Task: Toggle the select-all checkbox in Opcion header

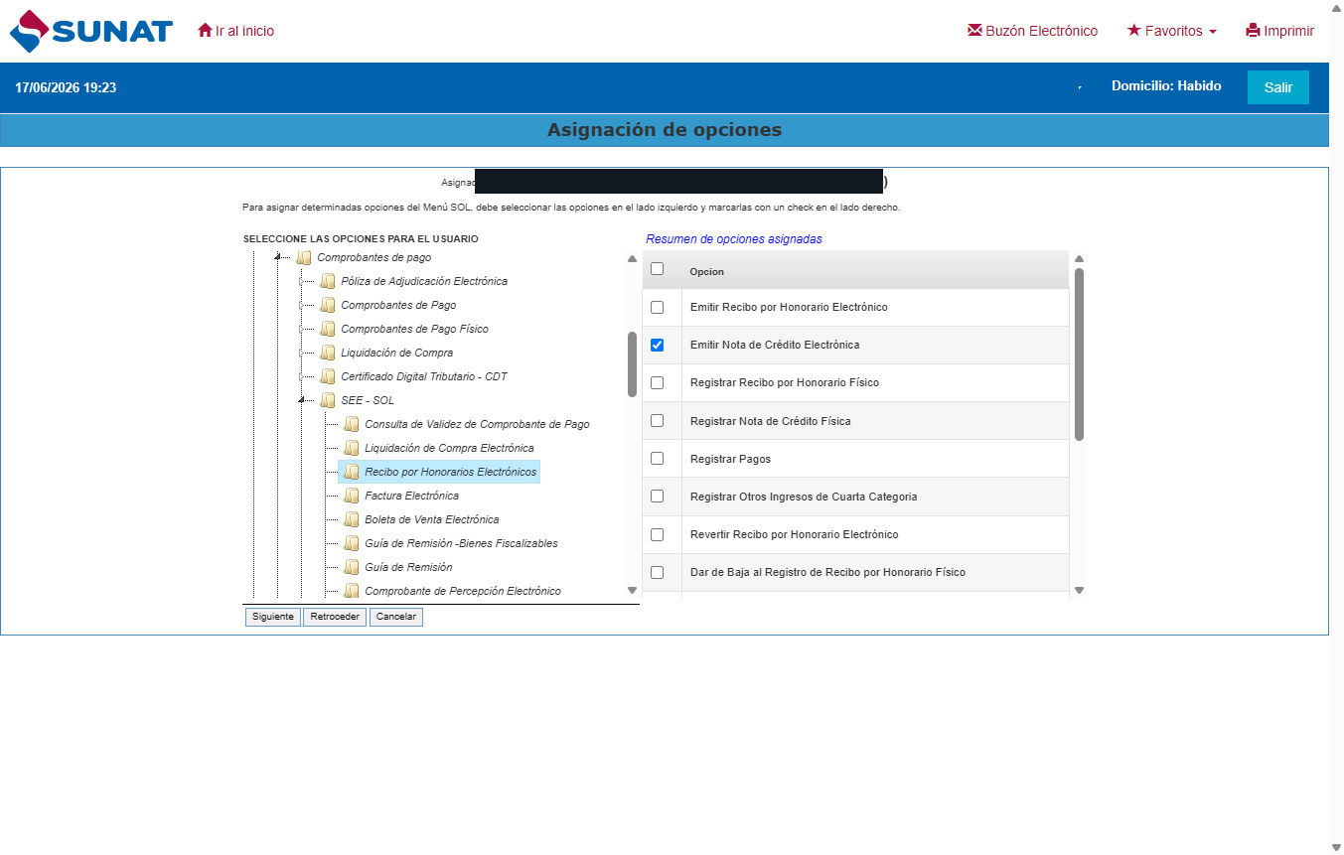Action: pos(657,268)
